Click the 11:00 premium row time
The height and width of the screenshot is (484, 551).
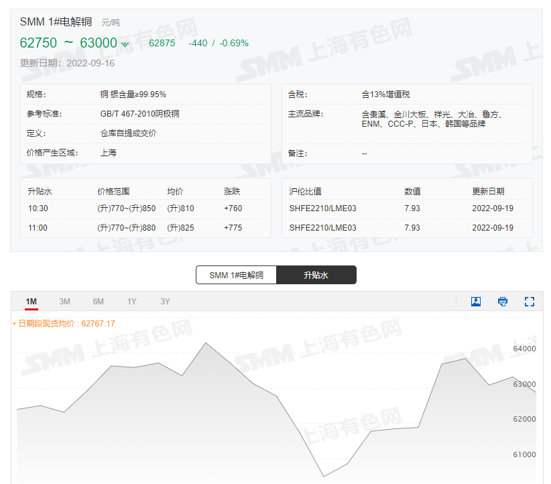[x=38, y=228]
